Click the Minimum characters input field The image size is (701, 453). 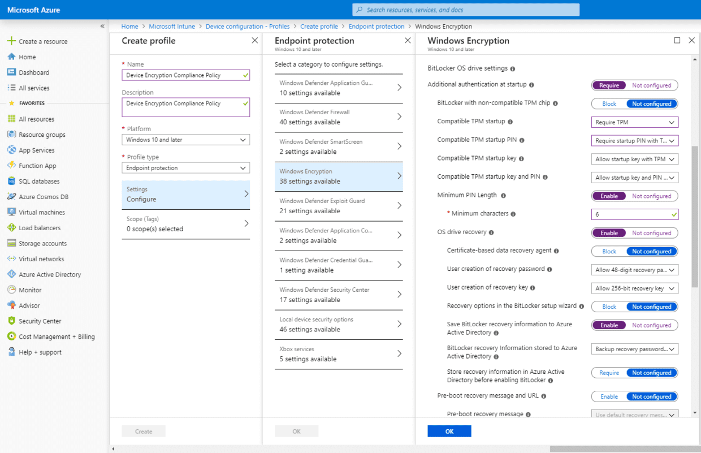[x=633, y=214]
